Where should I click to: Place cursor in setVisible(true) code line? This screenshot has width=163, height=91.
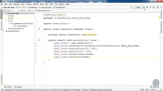72,57
